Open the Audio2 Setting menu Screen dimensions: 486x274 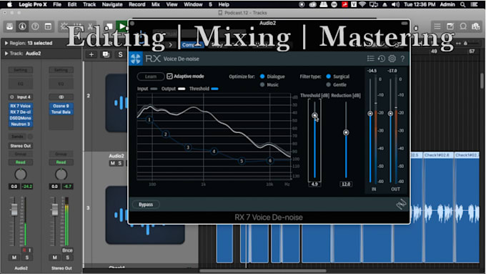pyautogui.click(x=21, y=70)
